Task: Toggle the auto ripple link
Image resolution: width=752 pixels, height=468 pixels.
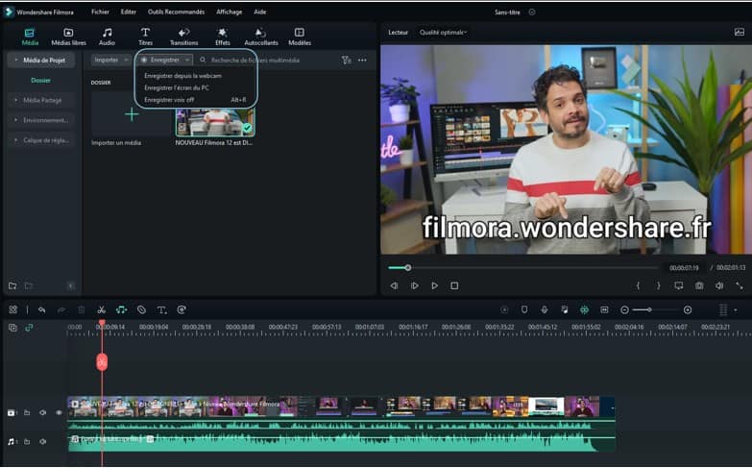Action: (29, 328)
